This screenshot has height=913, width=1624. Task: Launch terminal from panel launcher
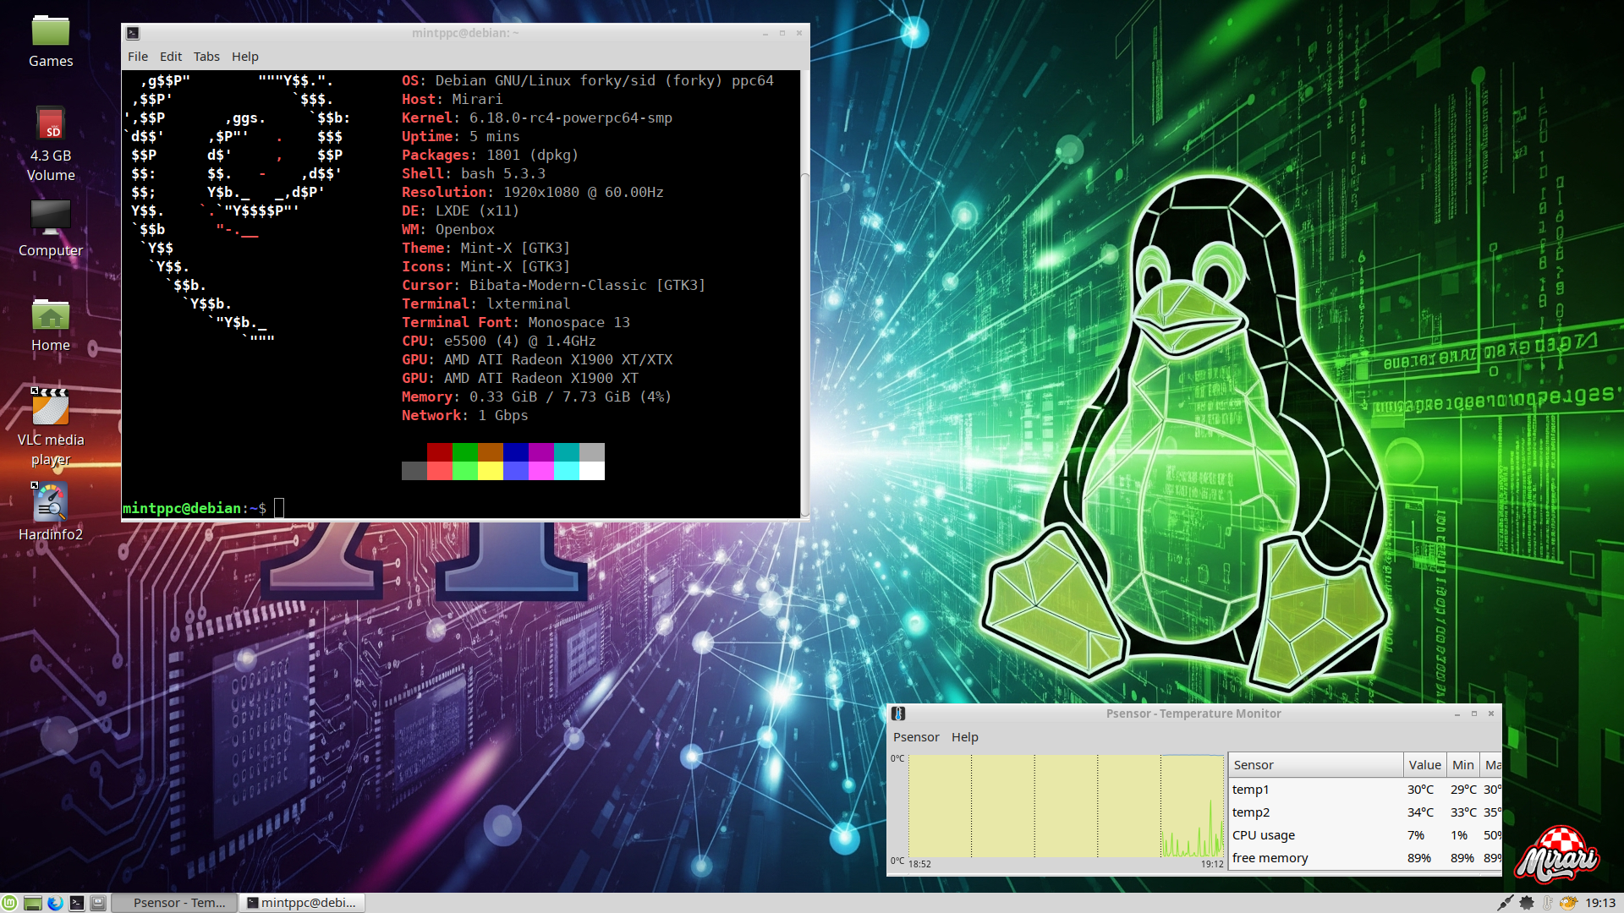click(x=77, y=903)
